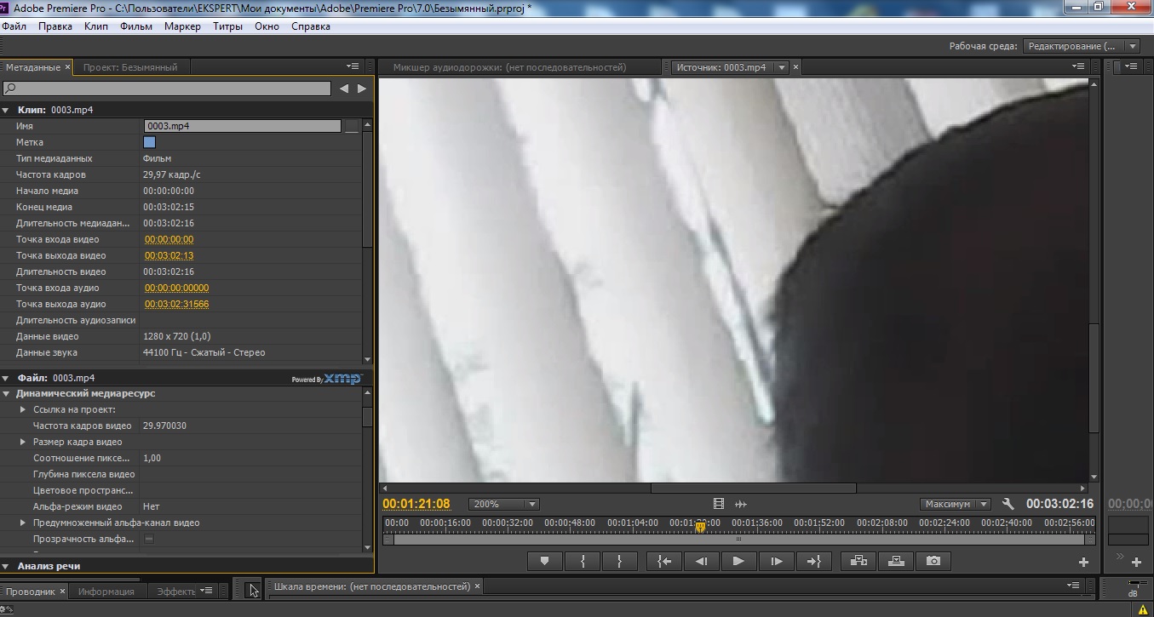The image size is (1154, 617).
Task: Expand Предумноженный альфа-канал видео row
Action: click(23, 523)
